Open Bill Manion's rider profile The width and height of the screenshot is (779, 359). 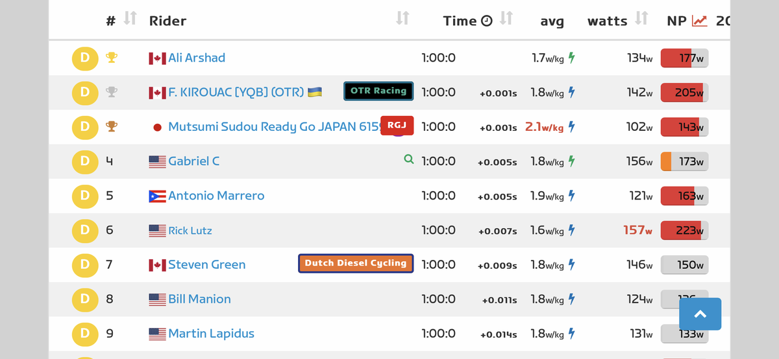point(199,299)
